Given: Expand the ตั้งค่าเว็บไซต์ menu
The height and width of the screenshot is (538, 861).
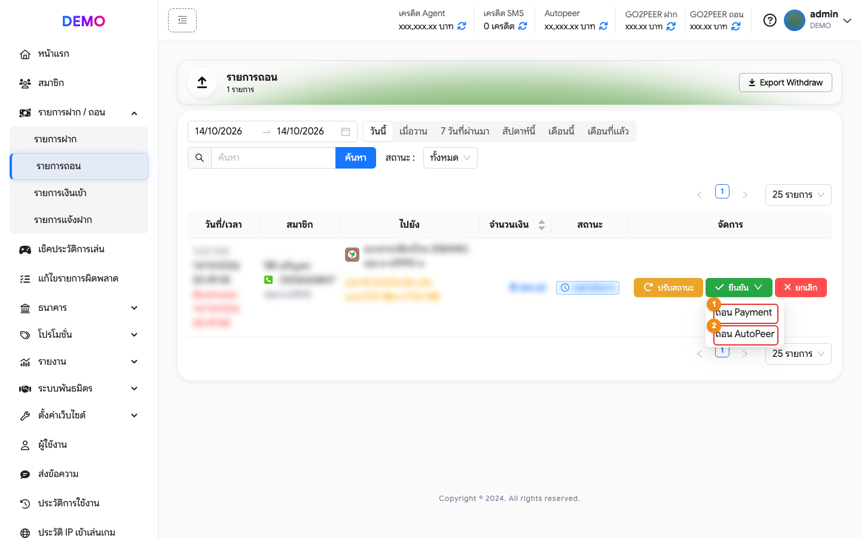Looking at the screenshot, I should tap(79, 415).
